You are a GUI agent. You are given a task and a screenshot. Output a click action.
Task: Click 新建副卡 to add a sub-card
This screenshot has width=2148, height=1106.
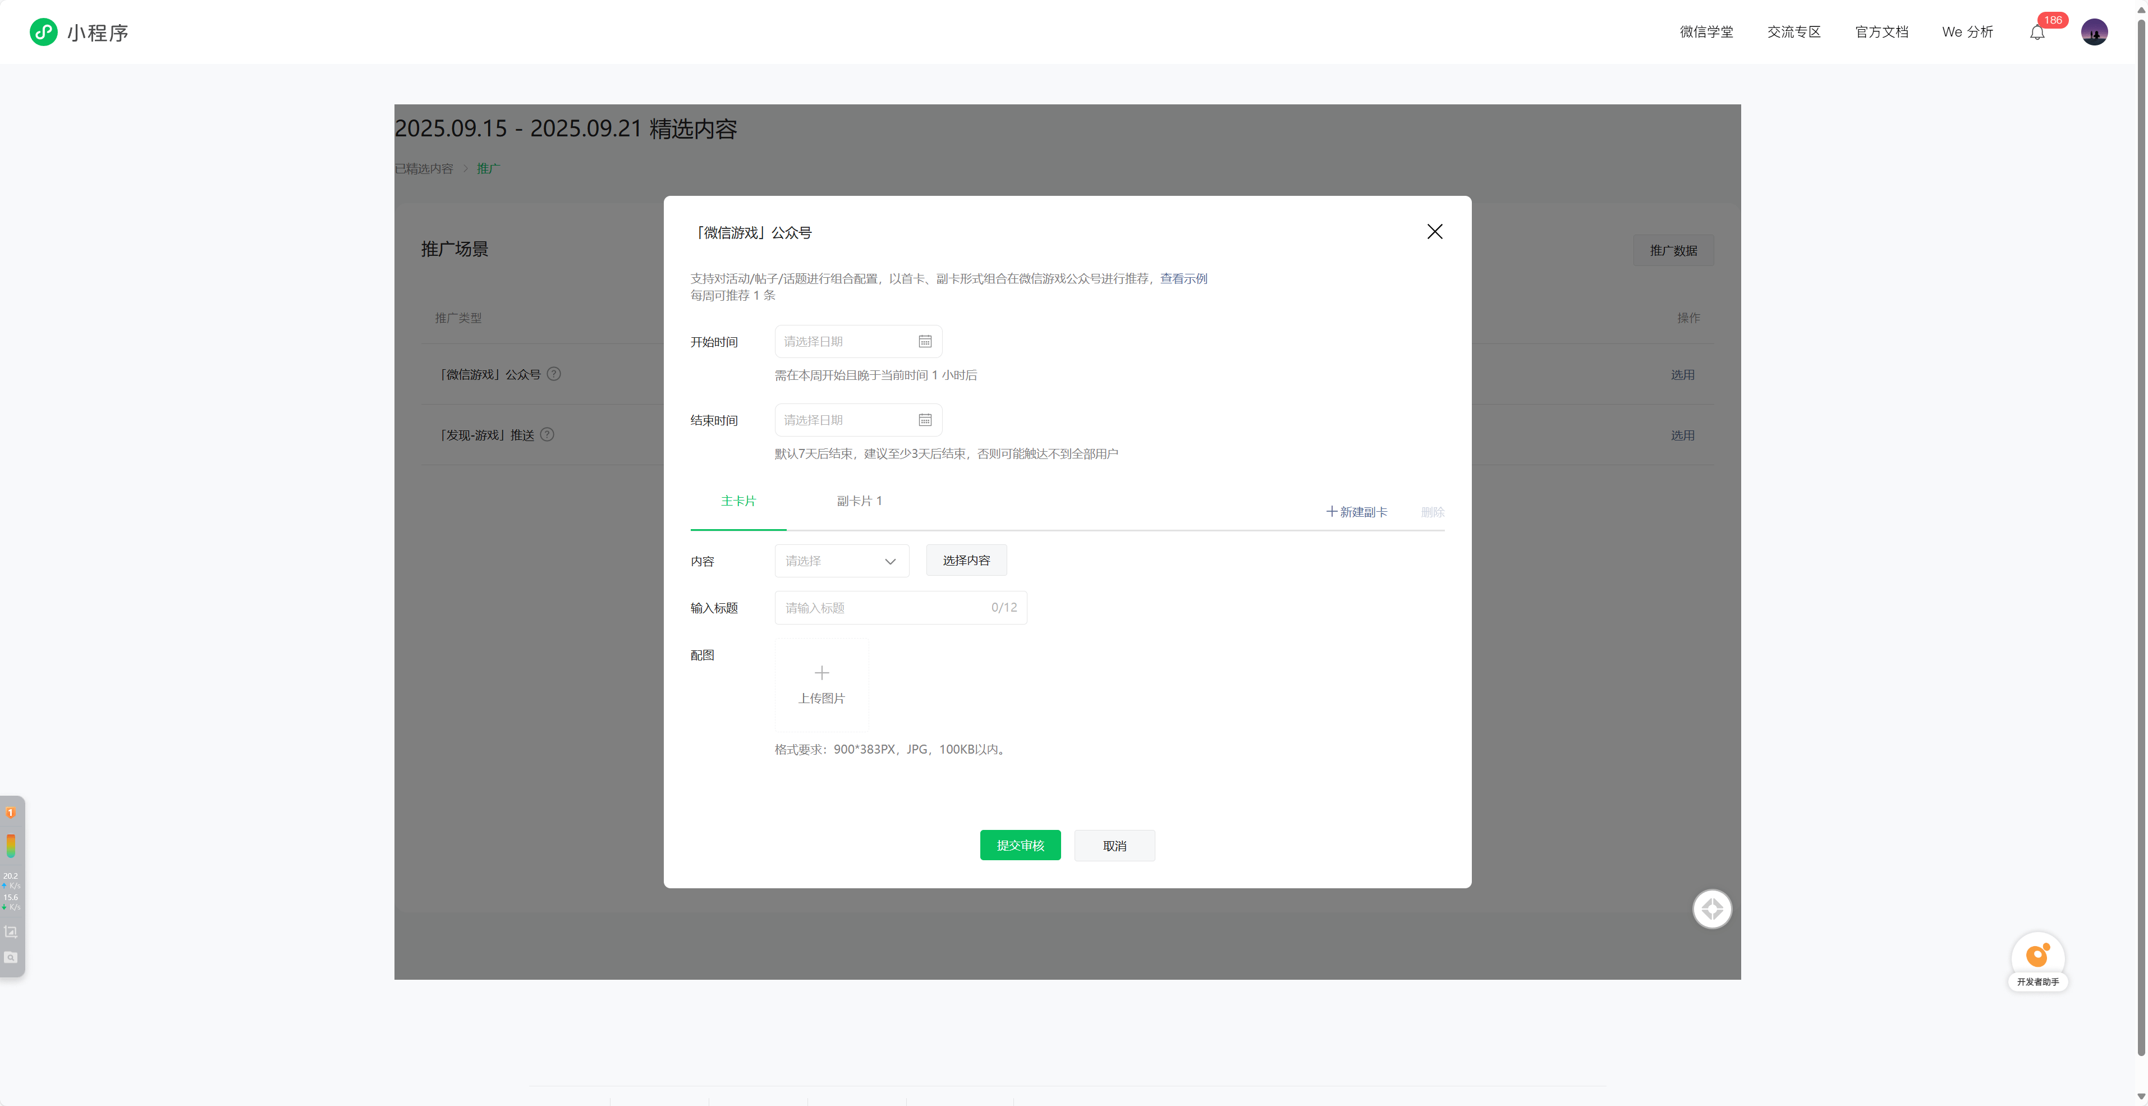coord(1357,512)
